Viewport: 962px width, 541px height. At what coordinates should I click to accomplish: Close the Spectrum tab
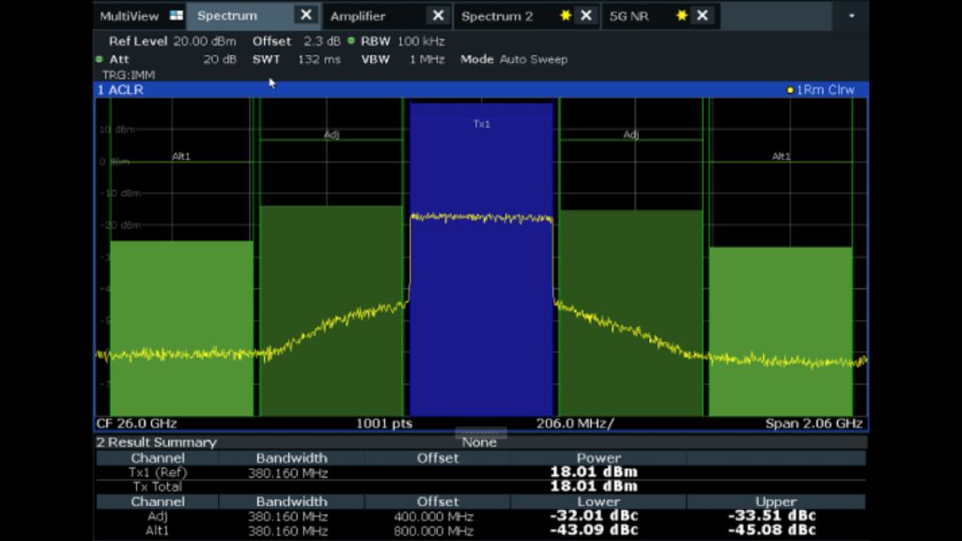pos(305,15)
